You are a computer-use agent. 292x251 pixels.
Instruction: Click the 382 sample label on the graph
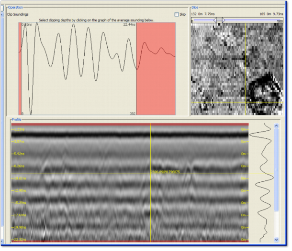133,113
